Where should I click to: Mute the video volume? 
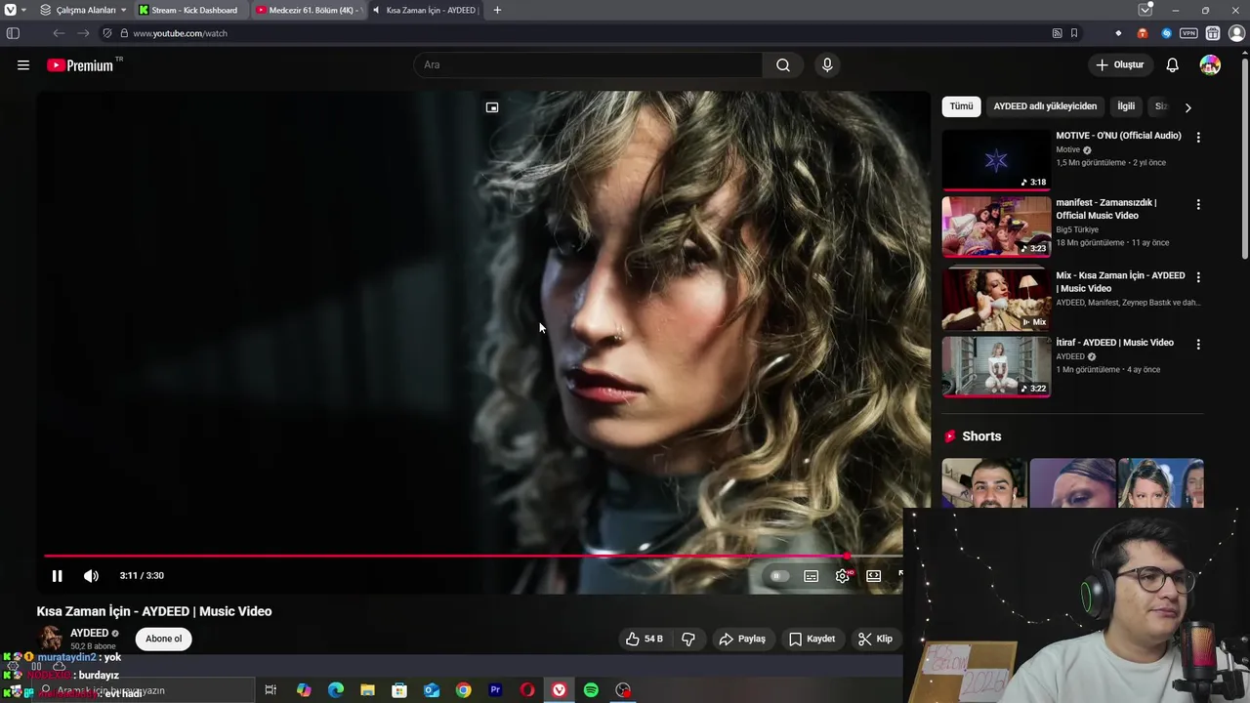coord(91,576)
